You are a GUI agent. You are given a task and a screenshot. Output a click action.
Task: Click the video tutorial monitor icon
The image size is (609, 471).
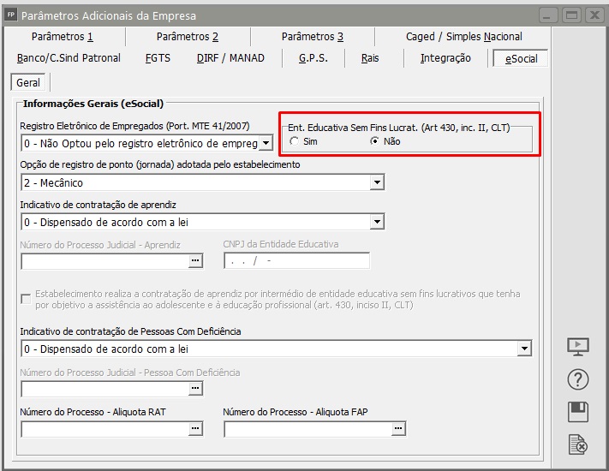pyautogui.click(x=578, y=347)
